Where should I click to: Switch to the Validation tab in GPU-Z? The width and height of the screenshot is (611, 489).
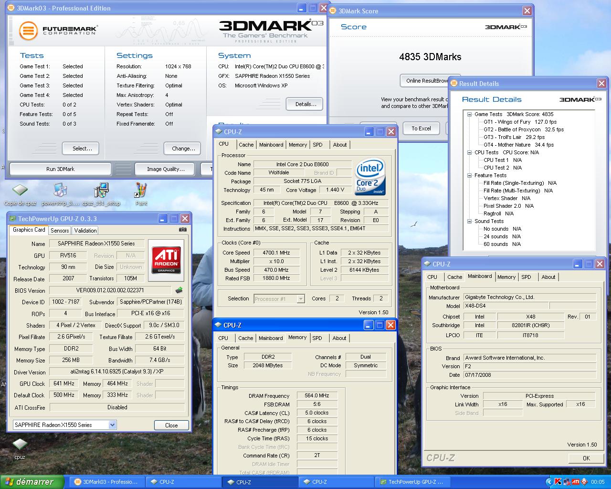pyautogui.click(x=85, y=230)
